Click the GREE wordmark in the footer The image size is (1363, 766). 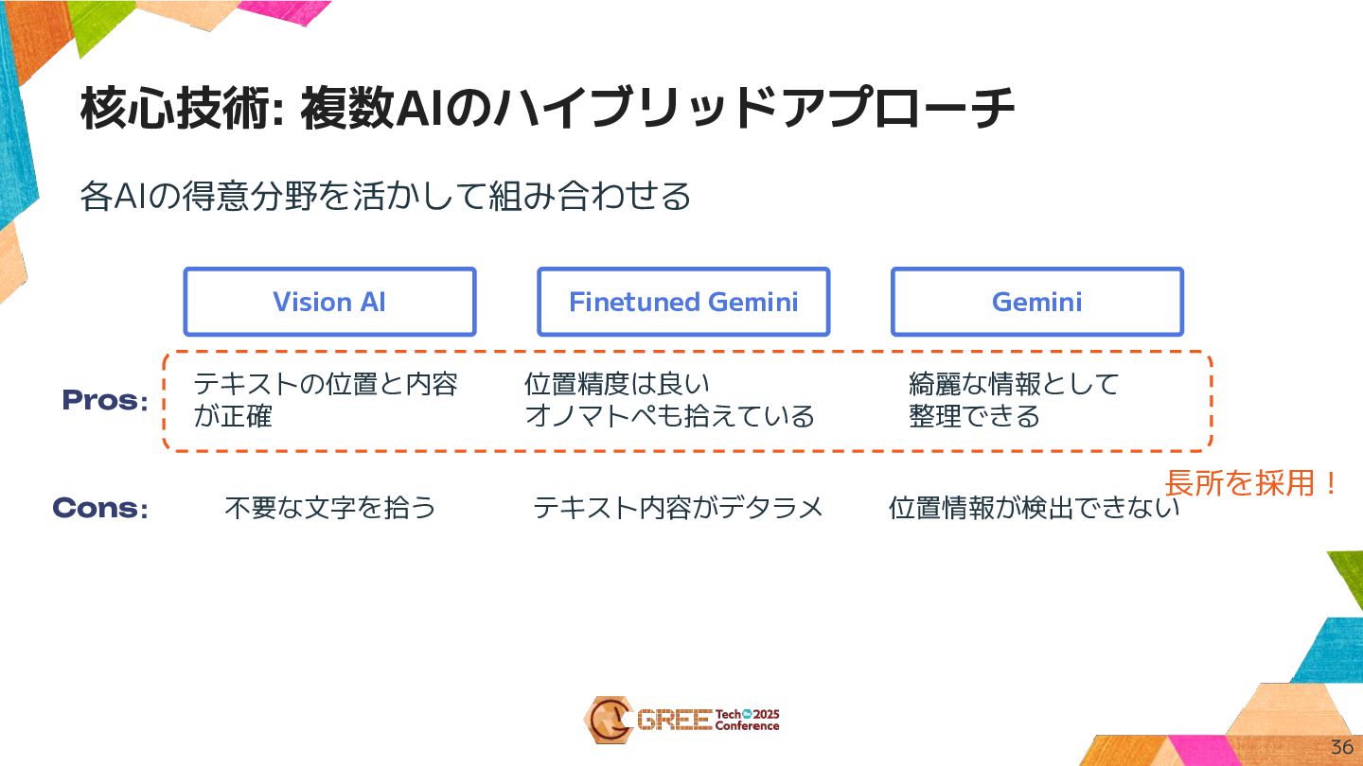(673, 720)
